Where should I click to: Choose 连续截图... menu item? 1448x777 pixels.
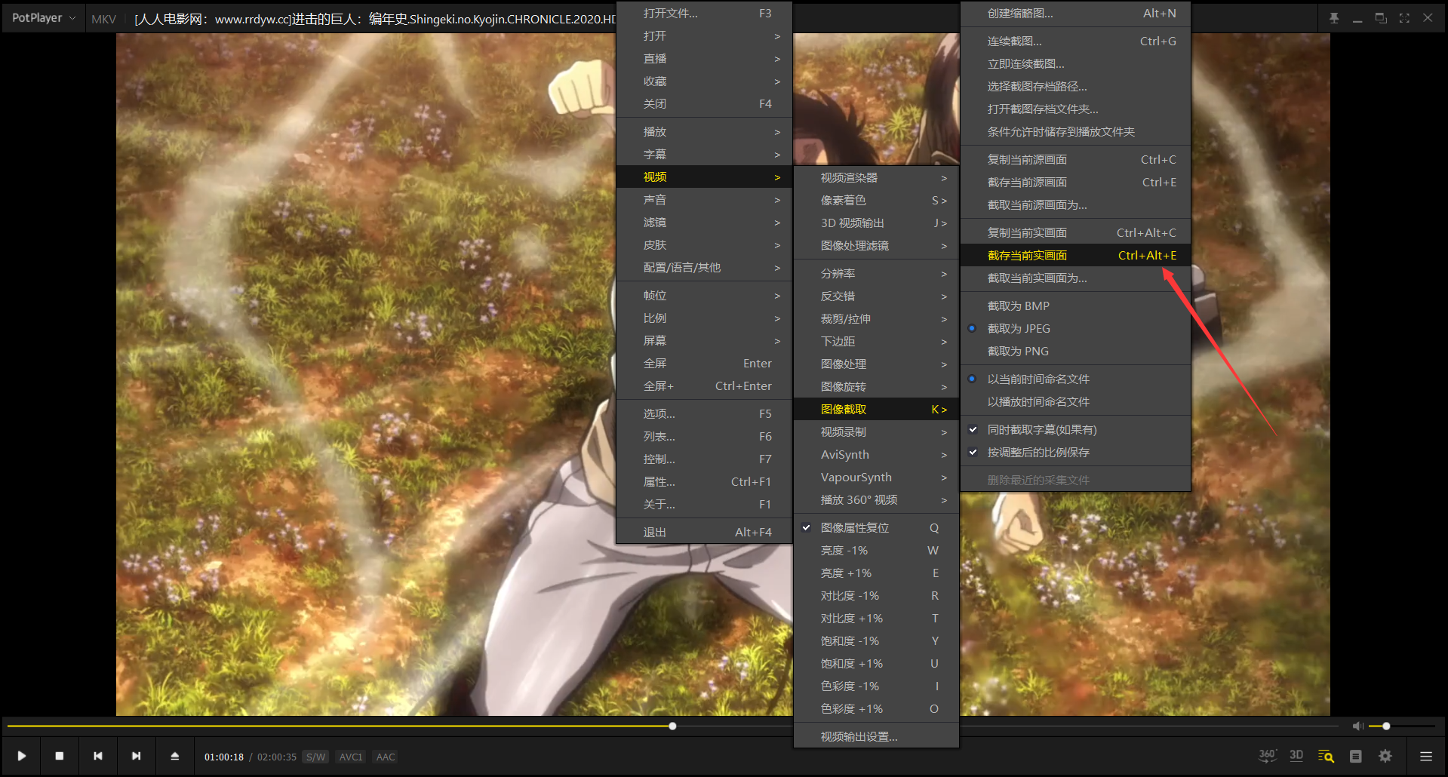(1076, 41)
